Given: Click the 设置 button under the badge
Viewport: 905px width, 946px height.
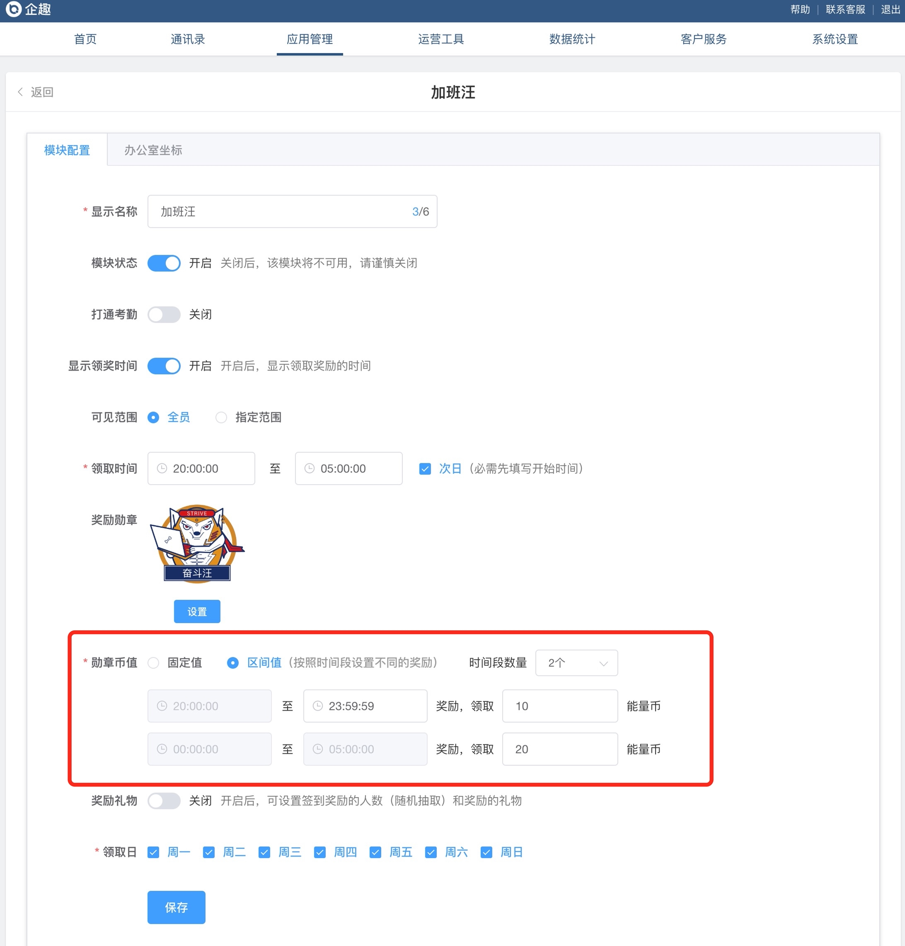Looking at the screenshot, I should click(197, 611).
